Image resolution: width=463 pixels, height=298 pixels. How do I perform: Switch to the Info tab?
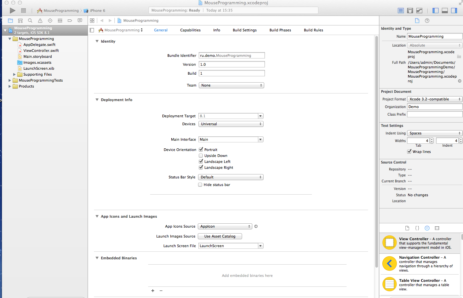[217, 30]
